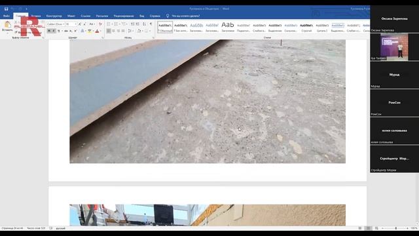Align text left
This screenshot has width=419, height=236.
tap(109, 31)
